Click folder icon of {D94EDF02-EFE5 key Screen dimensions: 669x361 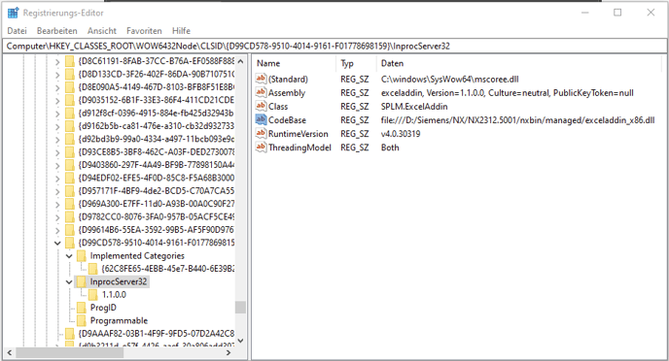point(70,178)
